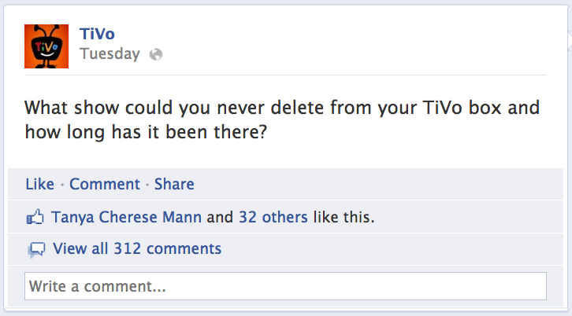Click the thumbs-up likes icon
The image size is (572, 316).
point(35,217)
